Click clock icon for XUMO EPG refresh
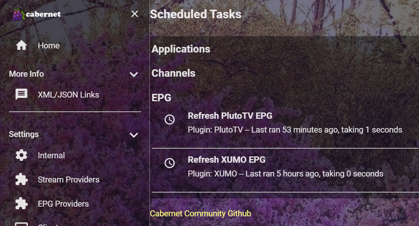Screen dimensions: 419x226 (x=170, y=163)
